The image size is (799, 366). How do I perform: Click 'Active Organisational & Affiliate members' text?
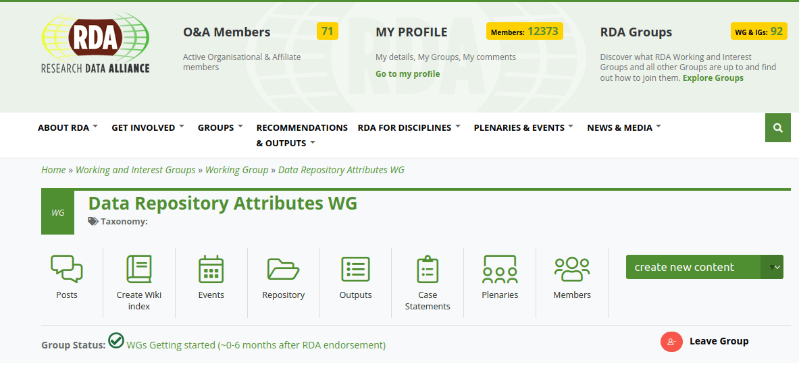coord(242,62)
